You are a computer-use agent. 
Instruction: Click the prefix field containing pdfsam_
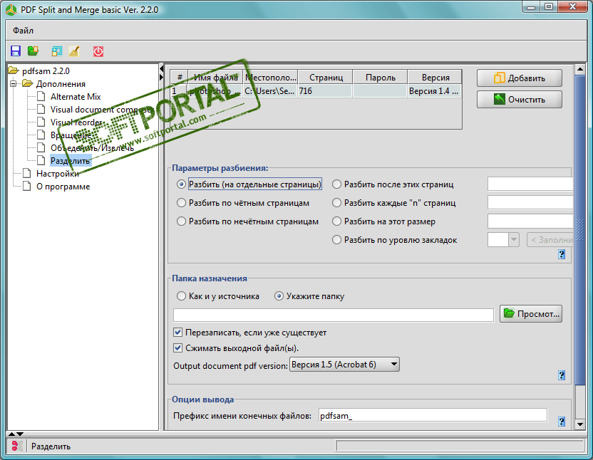coord(433,415)
